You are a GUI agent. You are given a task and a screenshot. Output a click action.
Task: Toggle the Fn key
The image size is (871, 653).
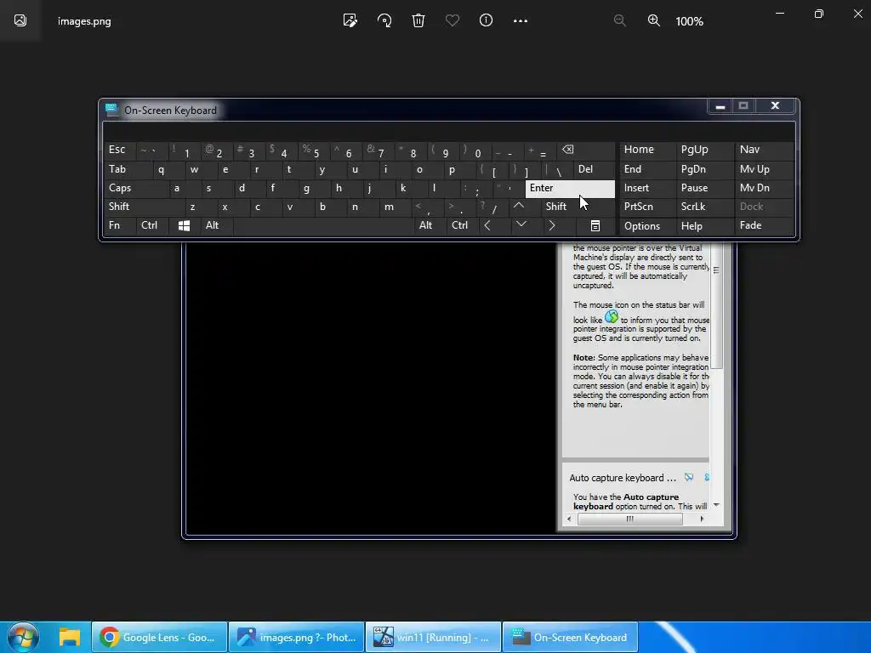(120, 225)
